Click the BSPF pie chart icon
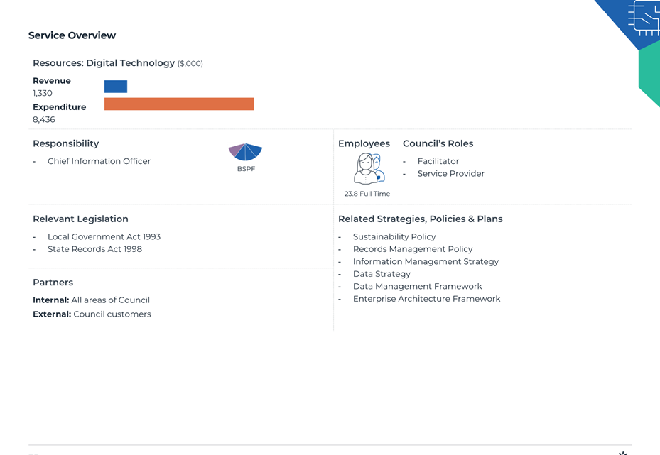Viewport: 660px width, 455px height. click(x=245, y=152)
